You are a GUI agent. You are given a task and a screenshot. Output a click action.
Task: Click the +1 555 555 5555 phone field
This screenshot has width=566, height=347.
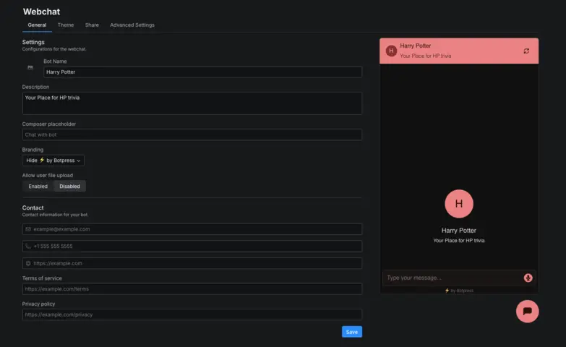pyautogui.click(x=192, y=247)
